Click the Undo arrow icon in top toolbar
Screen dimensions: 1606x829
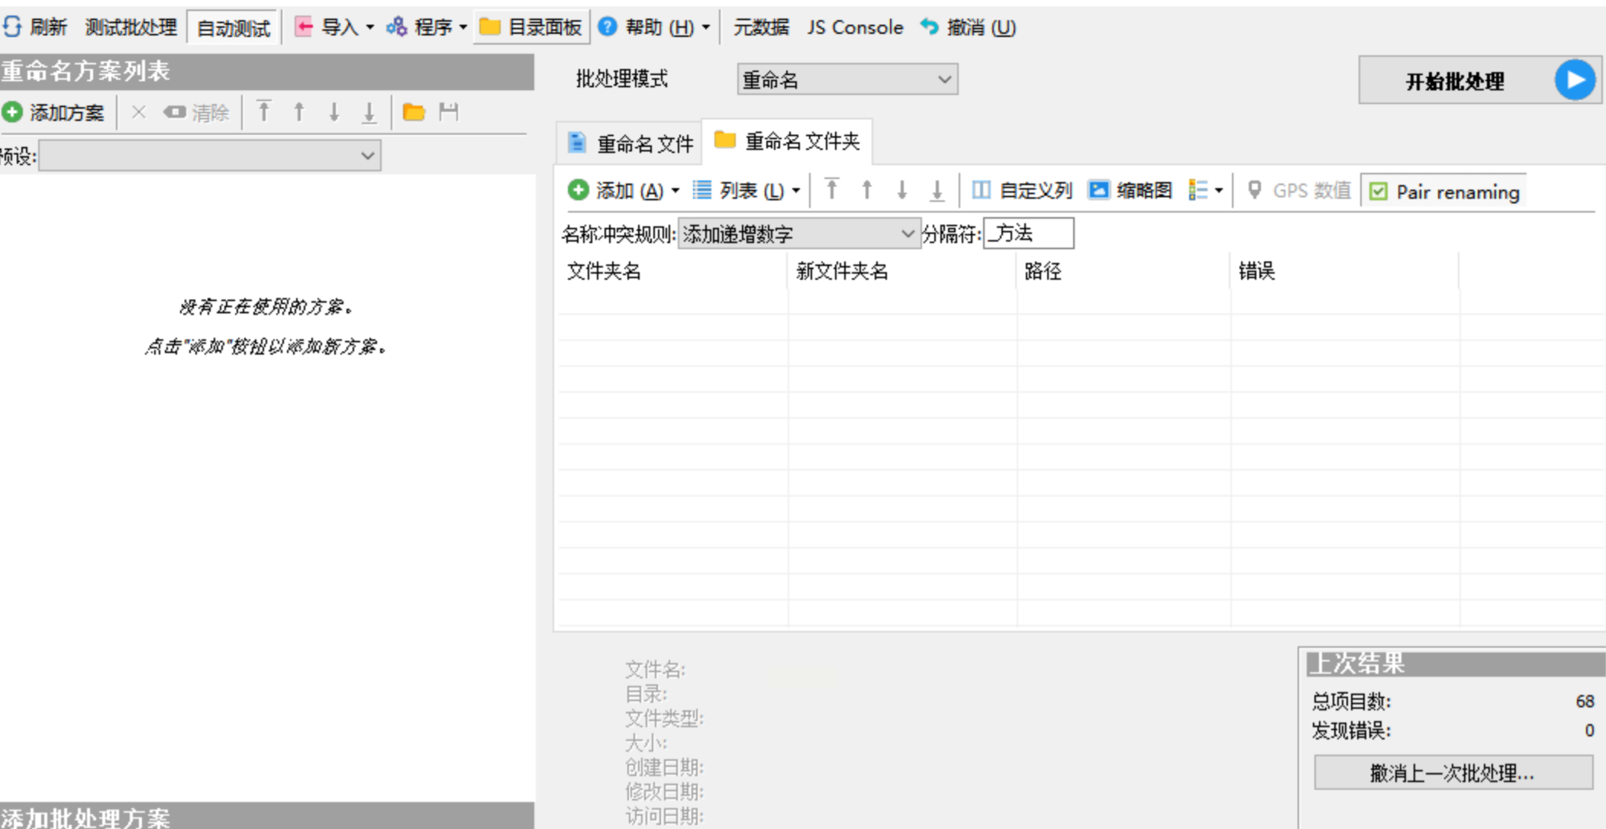tap(929, 27)
